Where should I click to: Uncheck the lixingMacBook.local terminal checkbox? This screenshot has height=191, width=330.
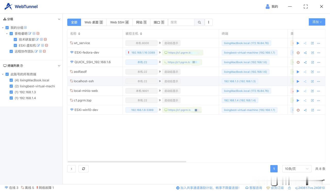pyautogui.click(x=11, y=80)
